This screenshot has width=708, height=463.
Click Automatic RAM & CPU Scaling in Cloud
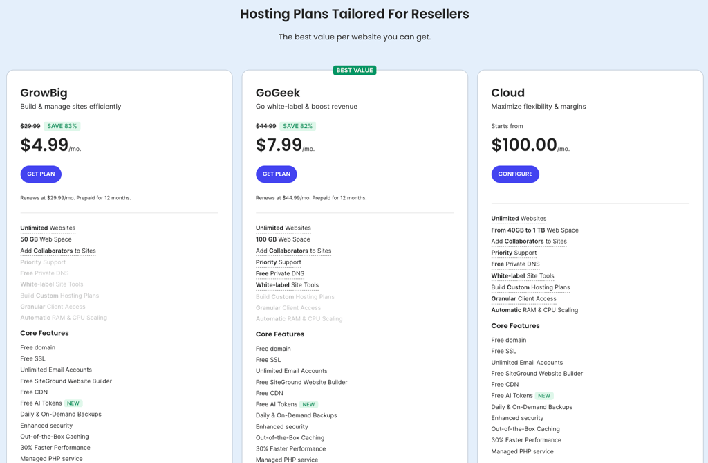[x=534, y=310]
